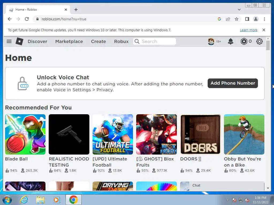Close the Home - Roblox tab
This screenshot has width=274, height=205.
click(66, 10)
